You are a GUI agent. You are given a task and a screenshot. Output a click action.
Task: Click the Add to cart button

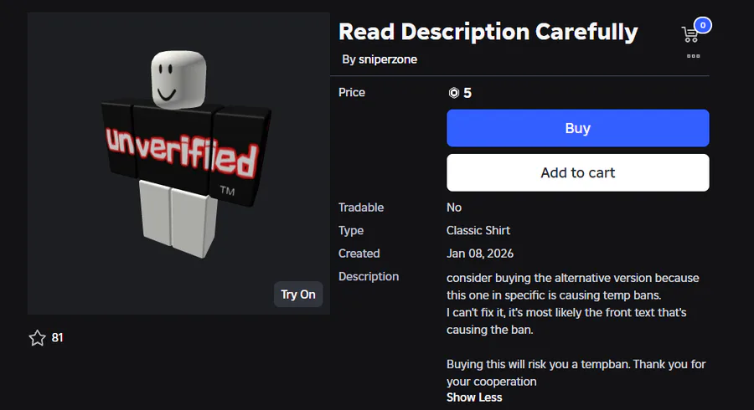coord(577,172)
